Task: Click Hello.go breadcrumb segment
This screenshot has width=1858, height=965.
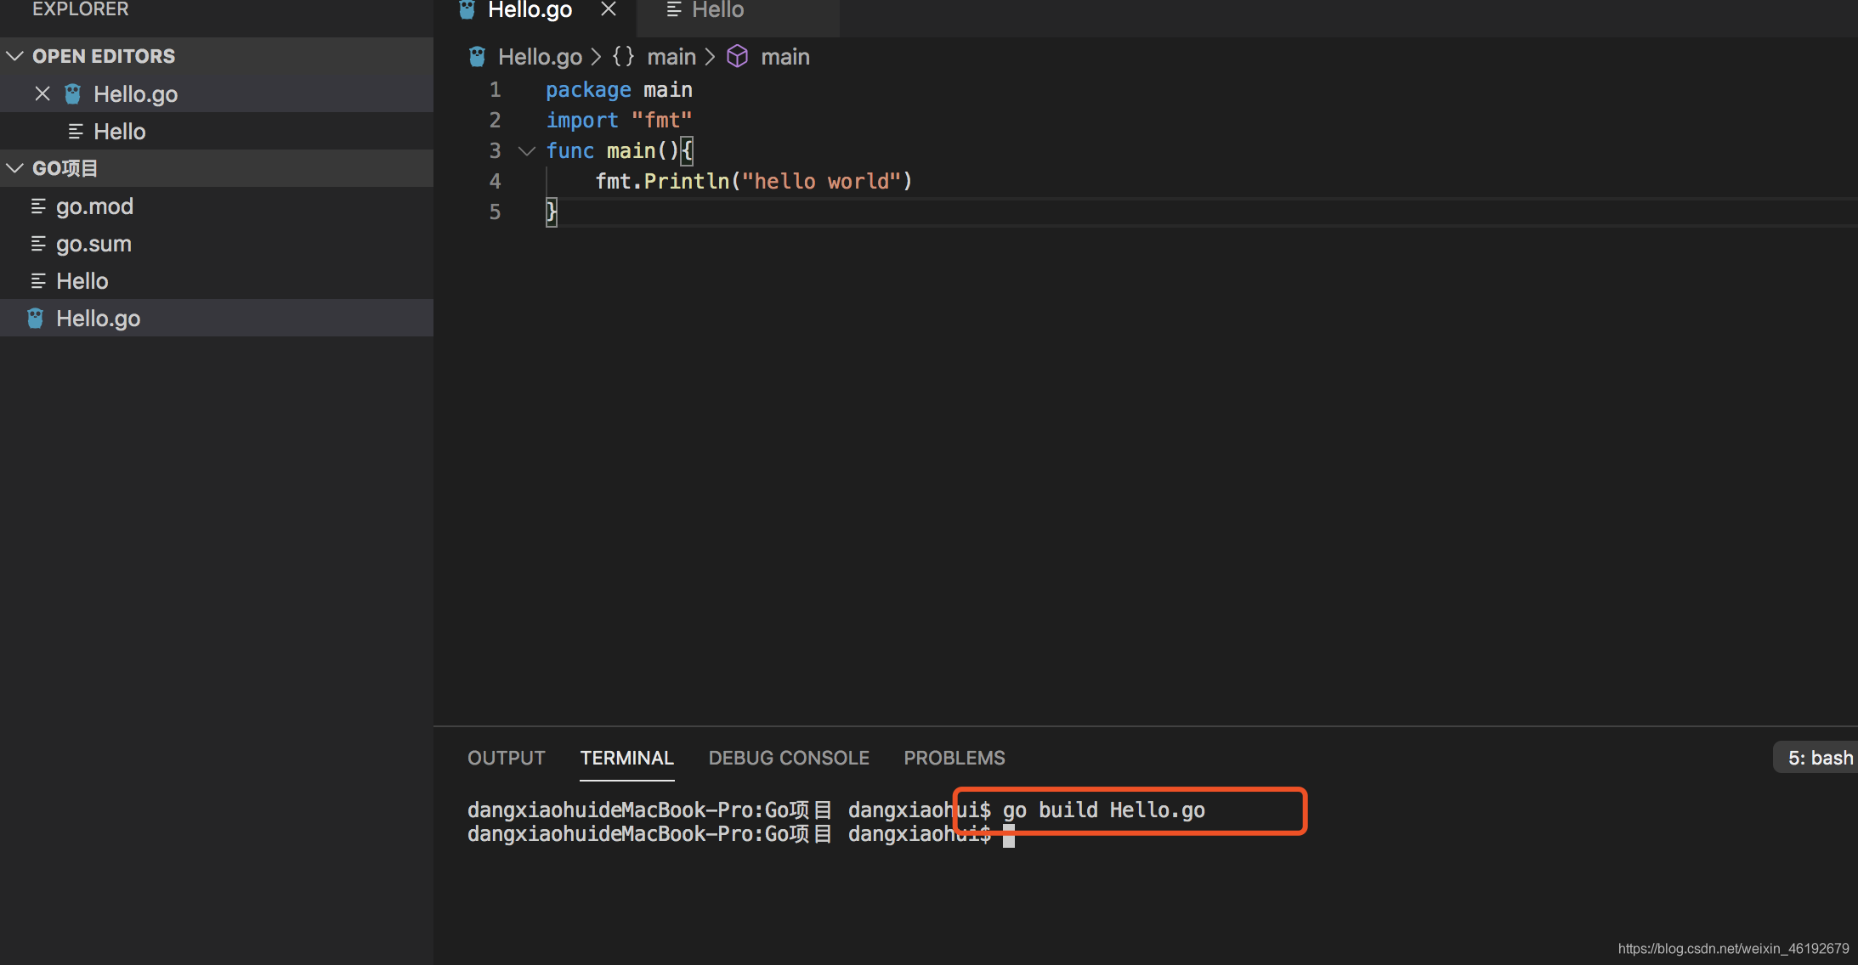Action: click(540, 57)
